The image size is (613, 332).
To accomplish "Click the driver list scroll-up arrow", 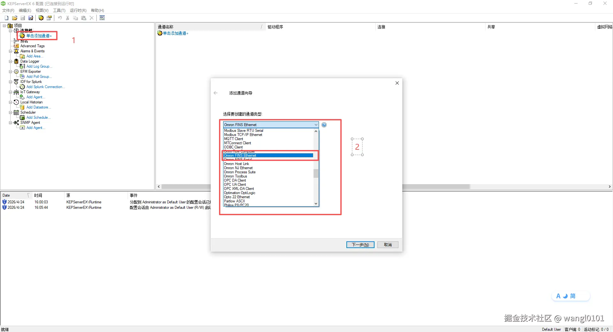I will pos(316,131).
